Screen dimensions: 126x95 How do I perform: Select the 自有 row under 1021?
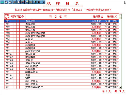click(x=61, y=75)
